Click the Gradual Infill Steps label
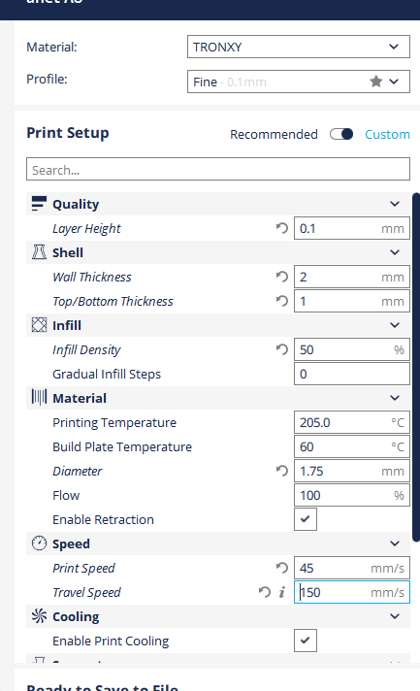This screenshot has height=691, width=420. (x=107, y=374)
